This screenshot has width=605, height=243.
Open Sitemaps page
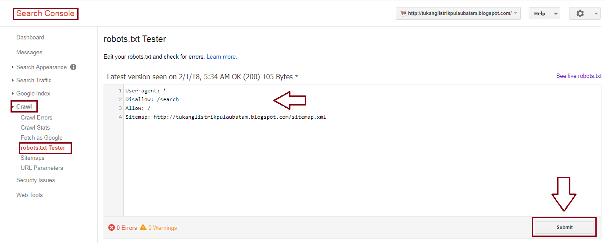pyautogui.click(x=32, y=158)
